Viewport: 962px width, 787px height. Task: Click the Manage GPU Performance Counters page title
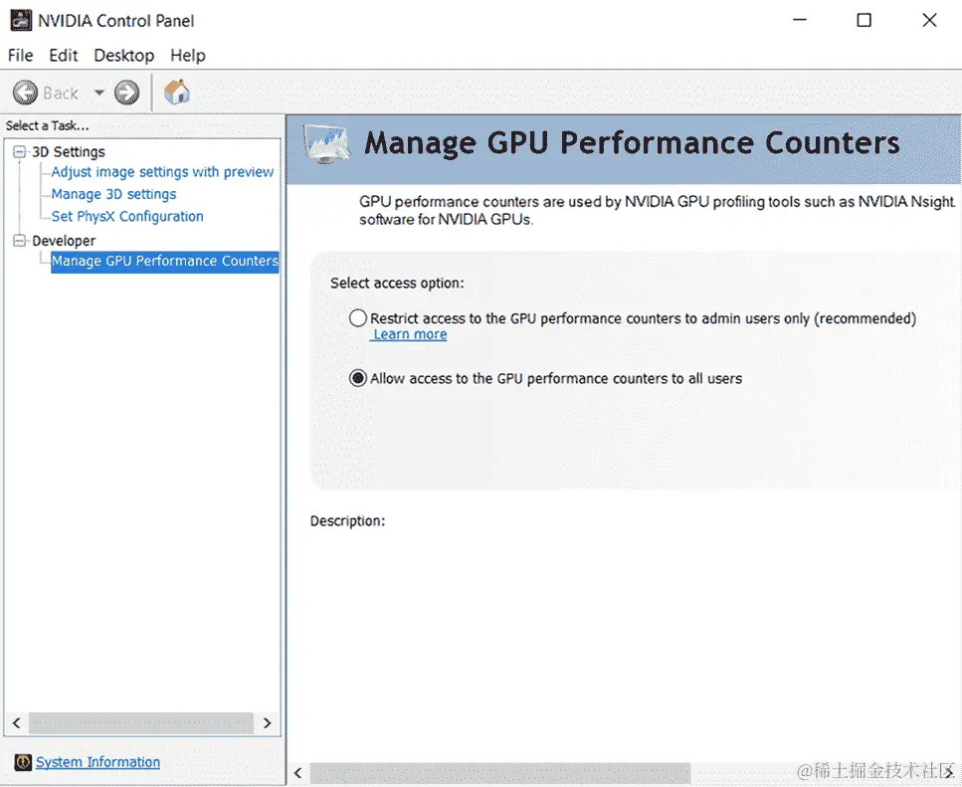(x=632, y=143)
